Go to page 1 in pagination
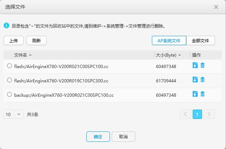 tap(197, 114)
